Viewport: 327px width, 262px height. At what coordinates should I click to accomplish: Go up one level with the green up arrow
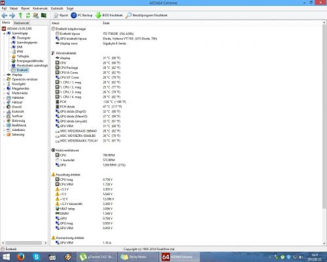[x=20, y=15]
